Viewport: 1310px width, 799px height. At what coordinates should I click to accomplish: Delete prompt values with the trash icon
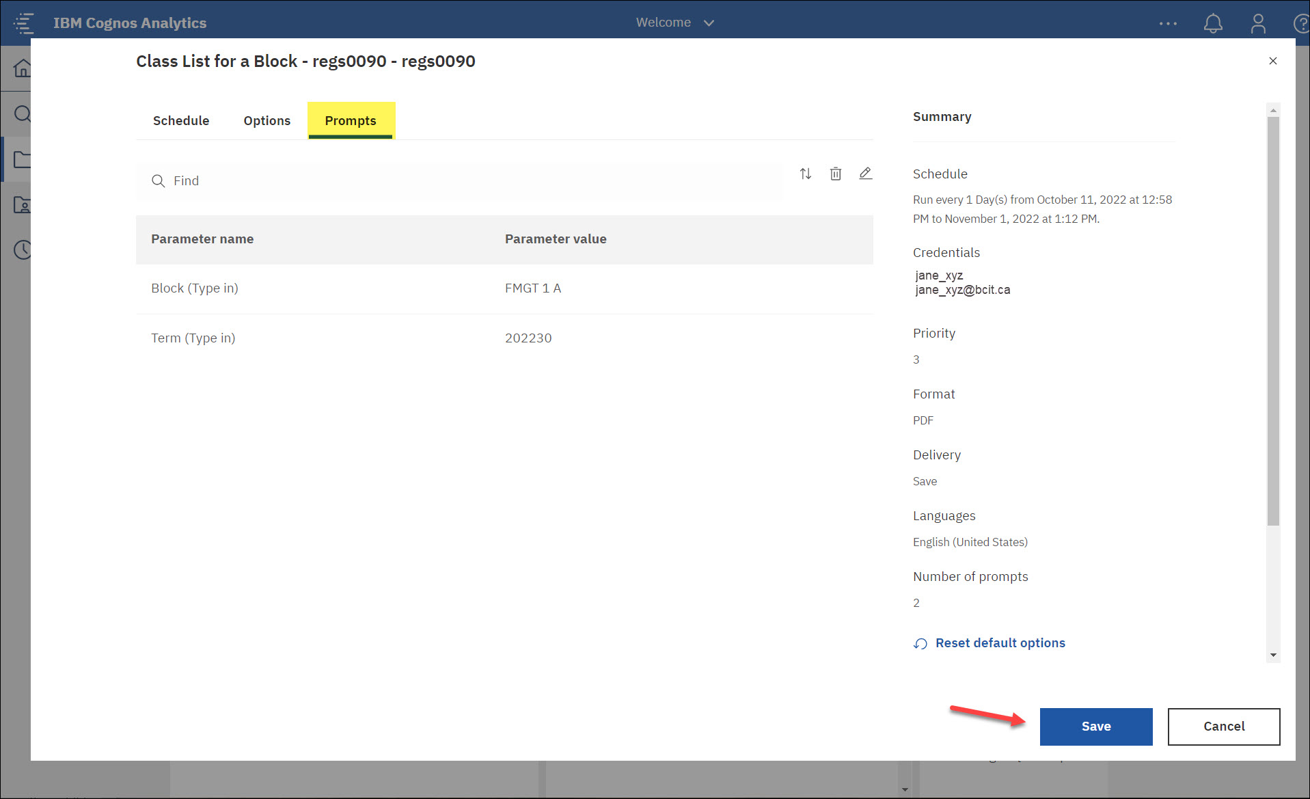click(835, 174)
